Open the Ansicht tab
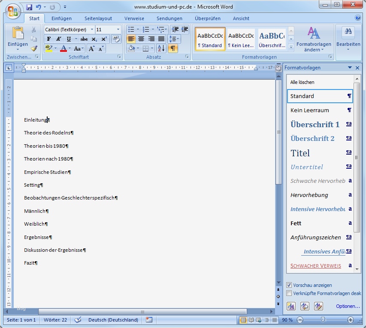 [x=241, y=18]
